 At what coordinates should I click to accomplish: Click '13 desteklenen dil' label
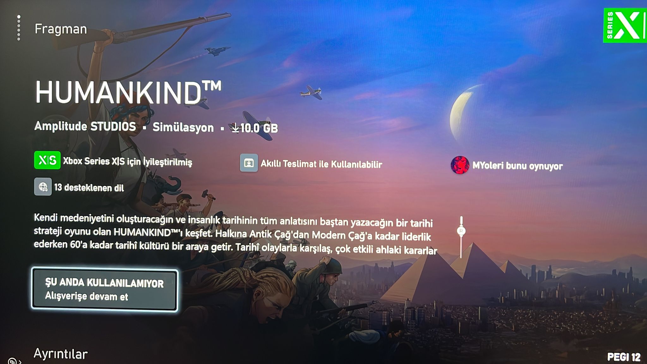click(89, 188)
